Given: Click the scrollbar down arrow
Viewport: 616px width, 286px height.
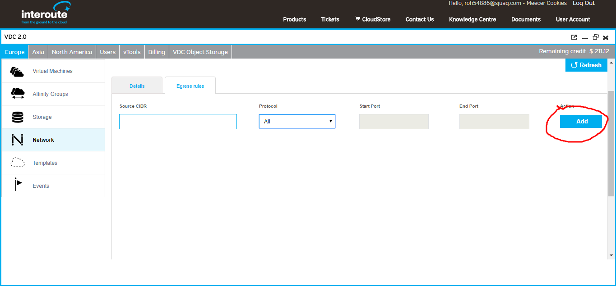Looking at the screenshot, I should tap(611, 255).
